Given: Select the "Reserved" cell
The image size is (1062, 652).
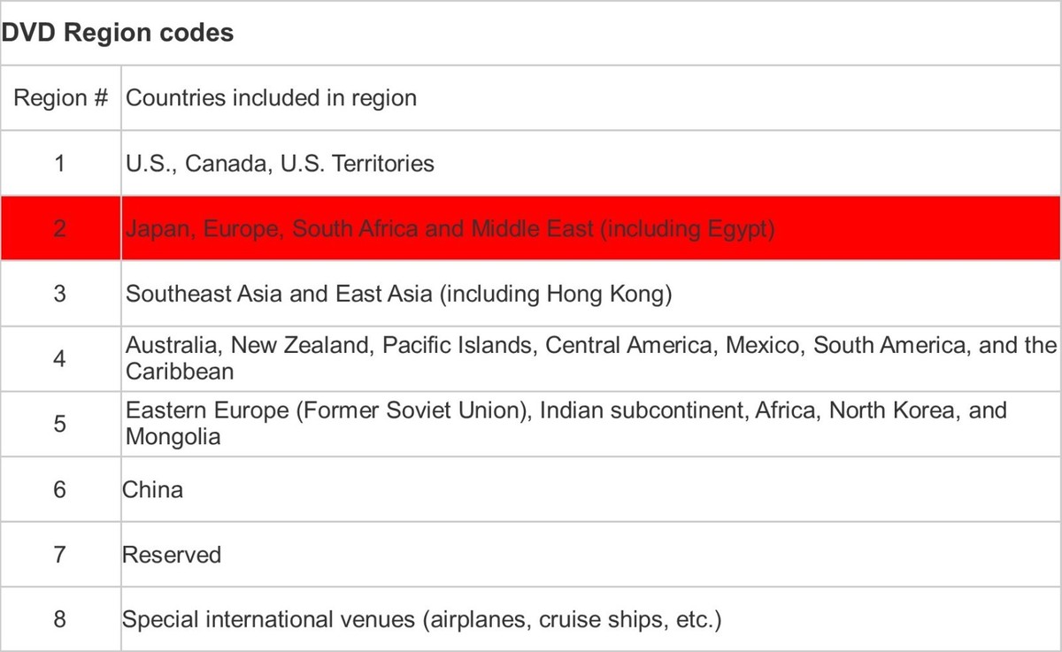Looking at the screenshot, I should [172, 555].
